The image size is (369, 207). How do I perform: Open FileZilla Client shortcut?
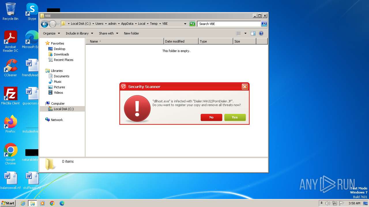click(x=10, y=96)
